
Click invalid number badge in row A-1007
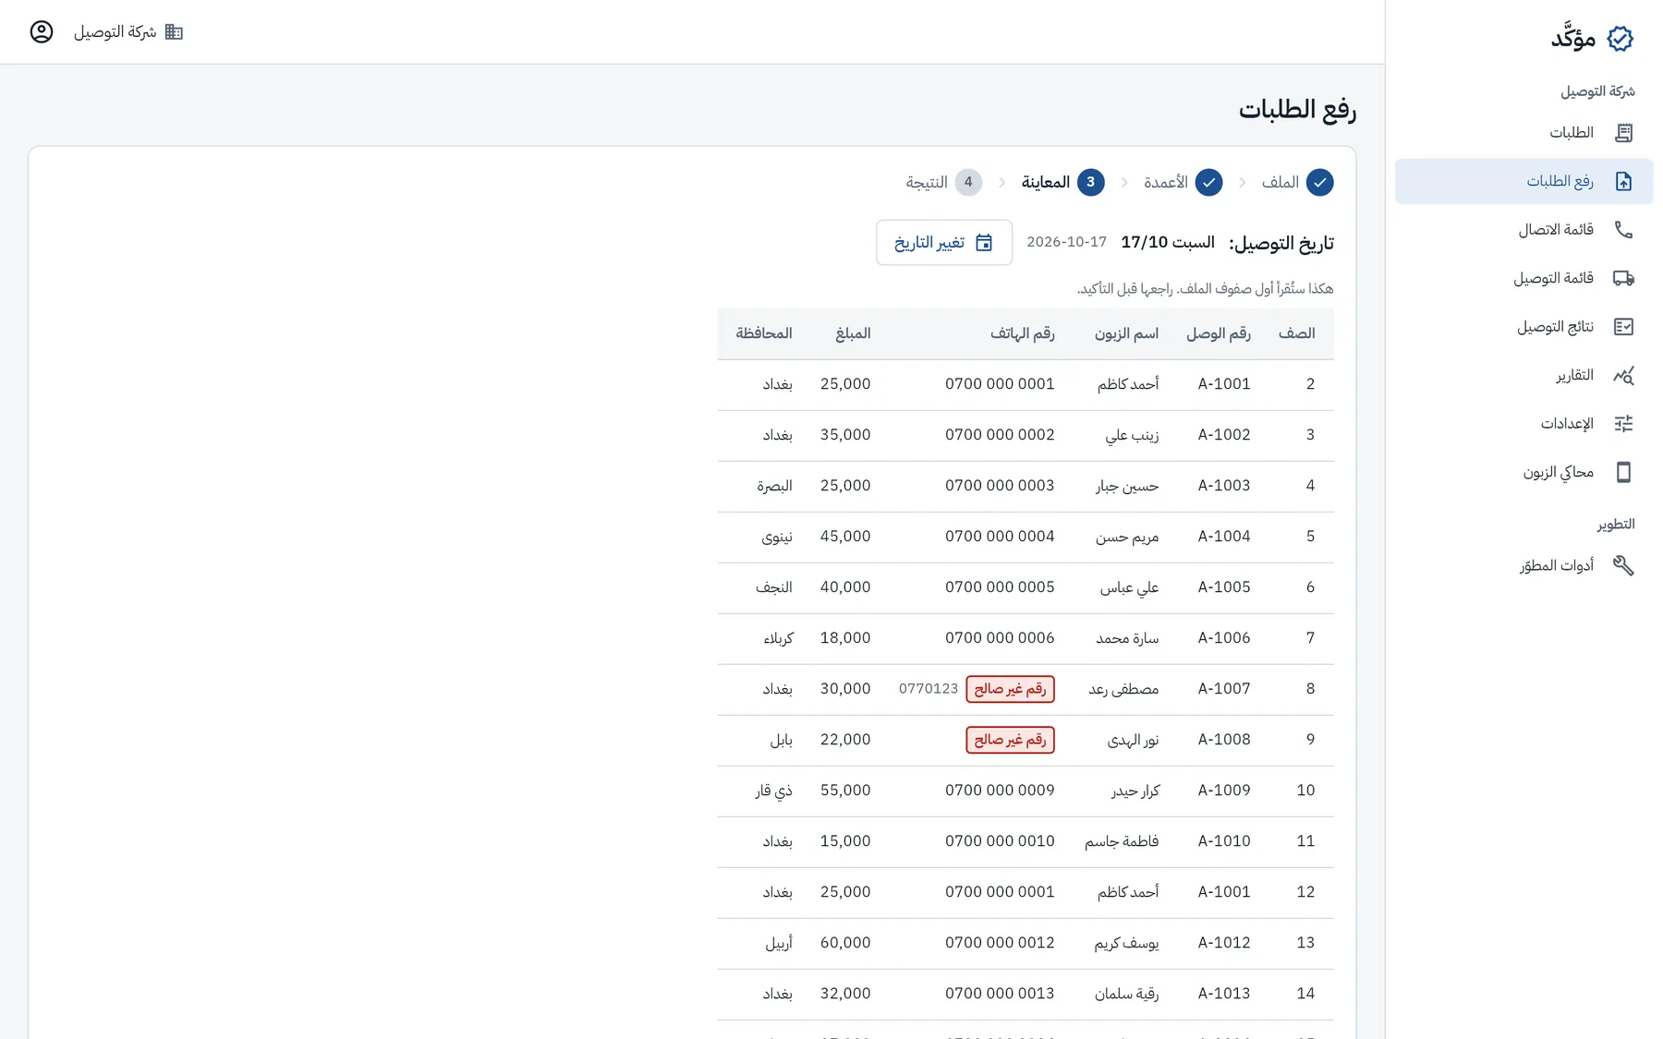coord(1010,689)
